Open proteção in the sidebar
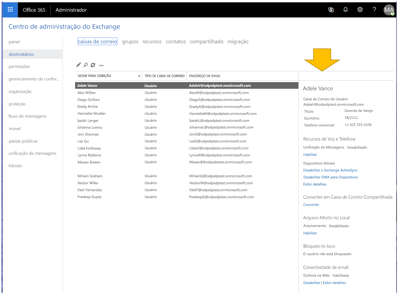The height and width of the screenshot is (295, 398). [x=17, y=104]
